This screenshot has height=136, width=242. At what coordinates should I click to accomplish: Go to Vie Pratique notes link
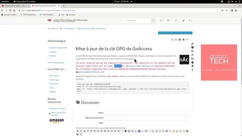54,84
